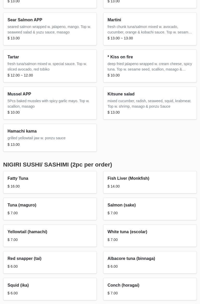Open the Hamachi kama item
The width and height of the screenshot is (200, 304).
coord(50,137)
